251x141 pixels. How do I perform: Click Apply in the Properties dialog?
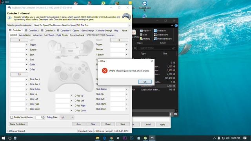click(x=162, y=125)
